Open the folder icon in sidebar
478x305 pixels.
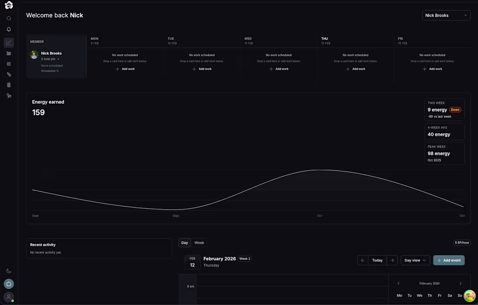(9, 53)
